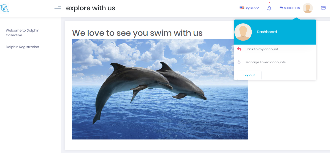Click the dolphin logo icon
The width and height of the screenshot is (330, 153).
click(x=5, y=8)
